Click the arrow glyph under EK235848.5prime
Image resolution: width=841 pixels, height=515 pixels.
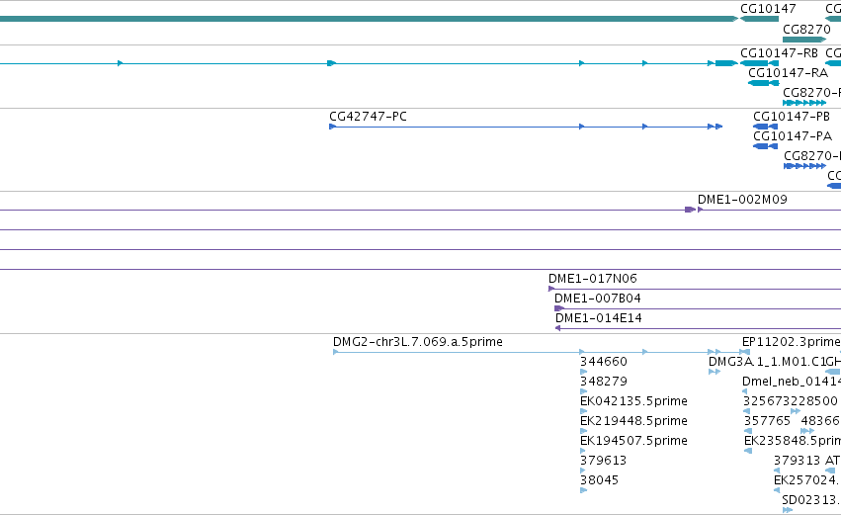[748, 451]
